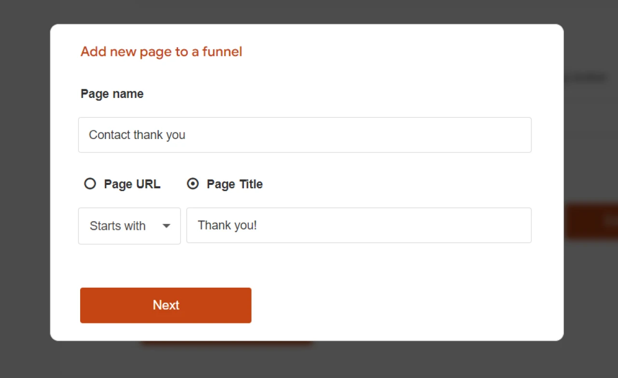
Task: Focus the Page name input field
Action: click(x=304, y=135)
